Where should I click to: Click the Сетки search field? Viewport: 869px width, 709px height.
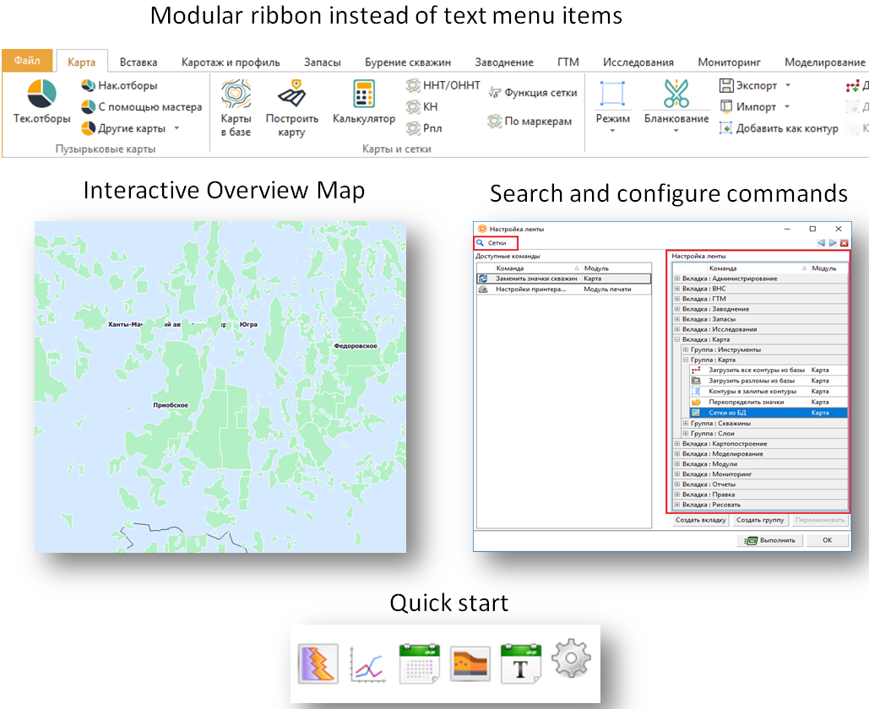pyautogui.click(x=496, y=242)
